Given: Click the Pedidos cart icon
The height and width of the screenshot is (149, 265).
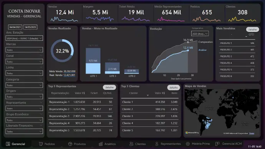Looking at the screenshot, I should (41, 144).
